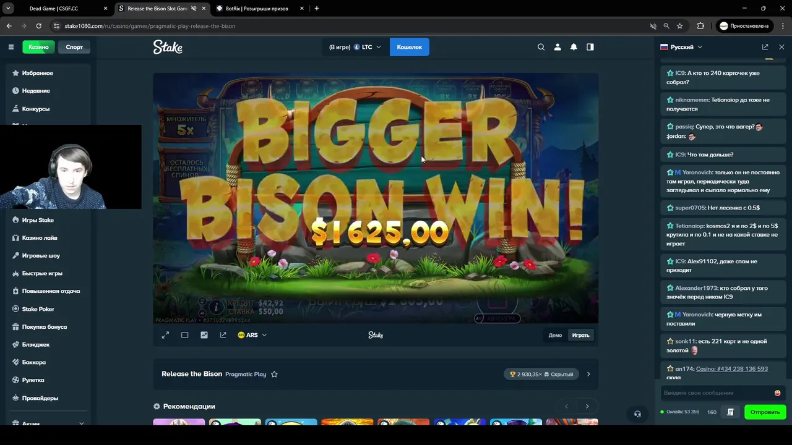Image resolution: width=792 pixels, height=445 pixels.
Task: Click the game info icon
Action: tap(216, 307)
